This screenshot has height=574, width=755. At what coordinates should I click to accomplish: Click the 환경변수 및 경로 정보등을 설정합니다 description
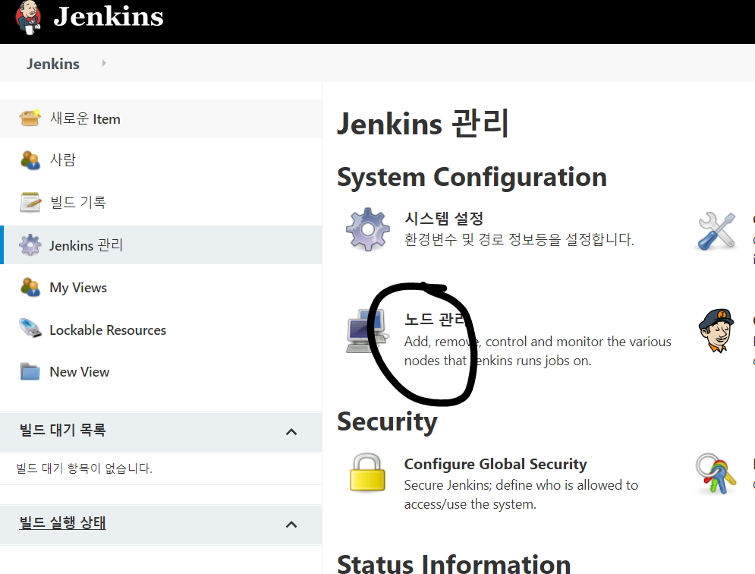click(519, 239)
